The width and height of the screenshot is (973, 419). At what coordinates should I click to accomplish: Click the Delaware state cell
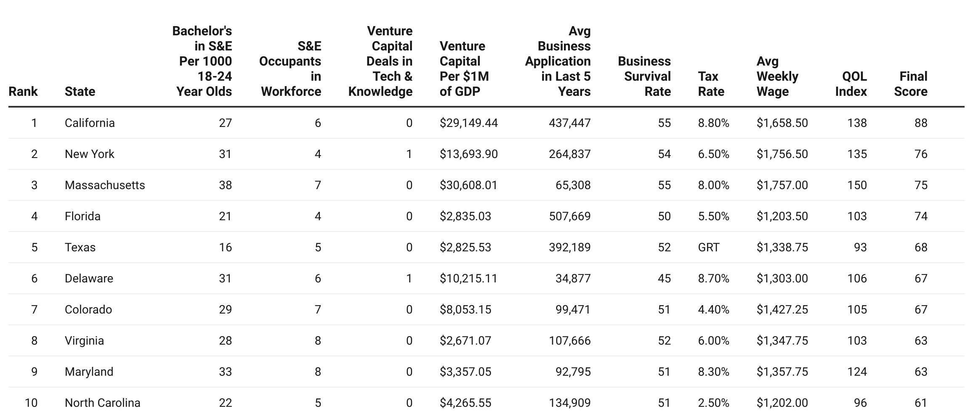tap(89, 278)
